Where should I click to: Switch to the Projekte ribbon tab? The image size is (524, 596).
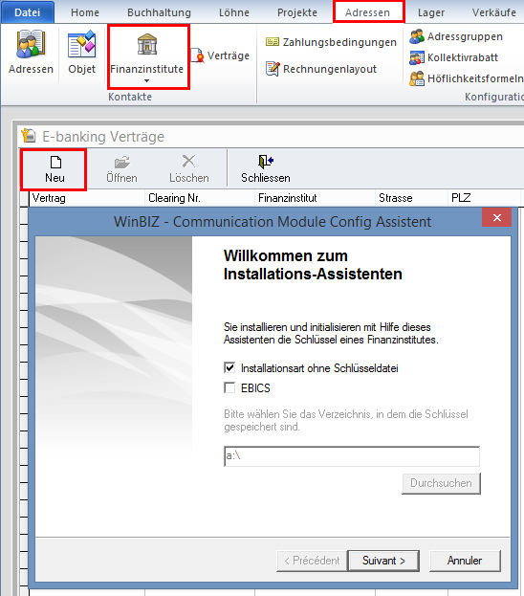coord(297,12)
